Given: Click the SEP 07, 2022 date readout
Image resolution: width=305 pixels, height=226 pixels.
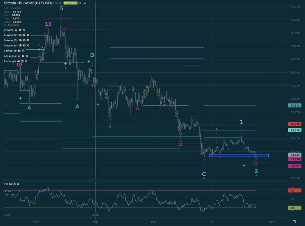Looking at the screenshot, I should (x=13, y=8).
